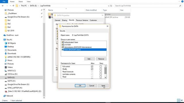This screenshot has height=103, width=184.
Task: Refresh the LapTrinhWeb folder view
Action: click(x=111, y=6)
